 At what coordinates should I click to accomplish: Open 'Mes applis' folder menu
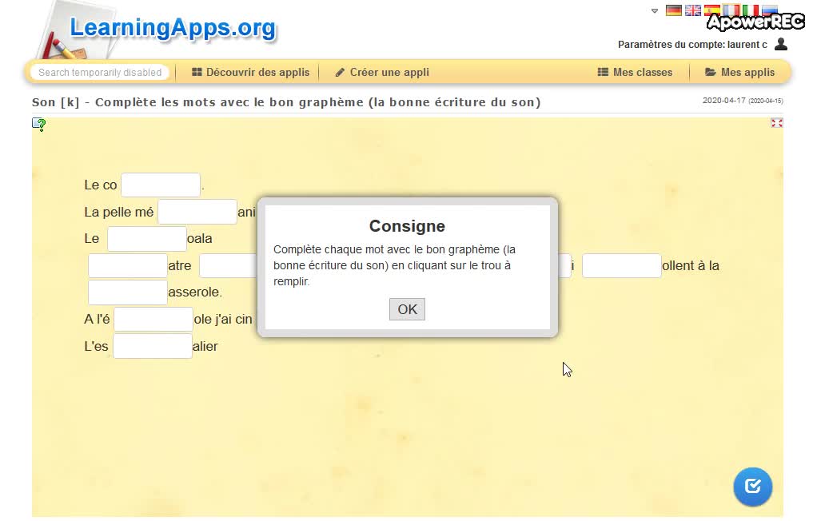(x=739, y=72)
